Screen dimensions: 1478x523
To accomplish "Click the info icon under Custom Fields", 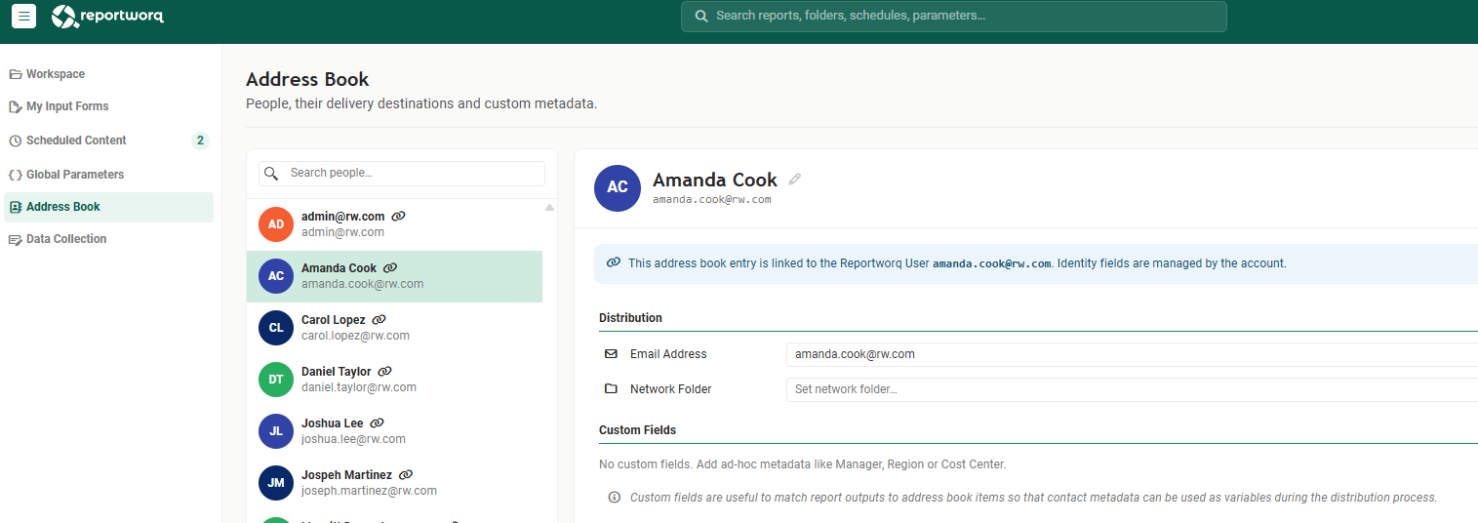I will pos(615,498).
